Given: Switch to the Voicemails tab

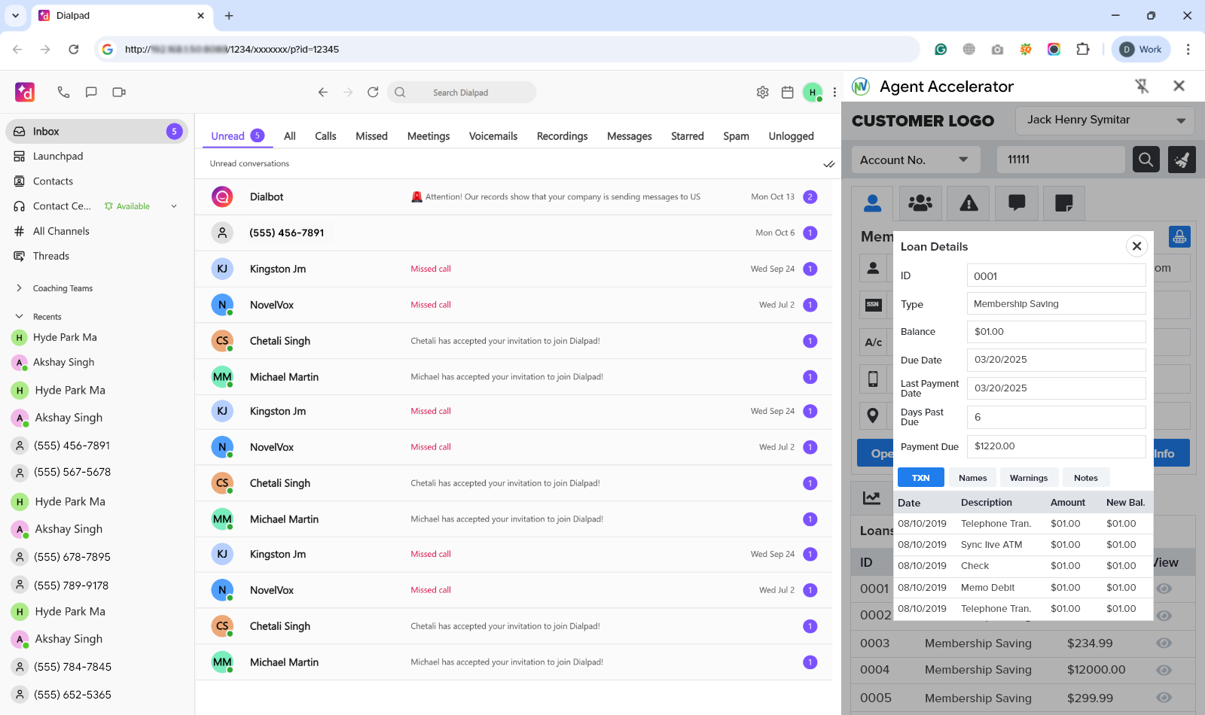Looking at the screenshot, I should point(493,135).
